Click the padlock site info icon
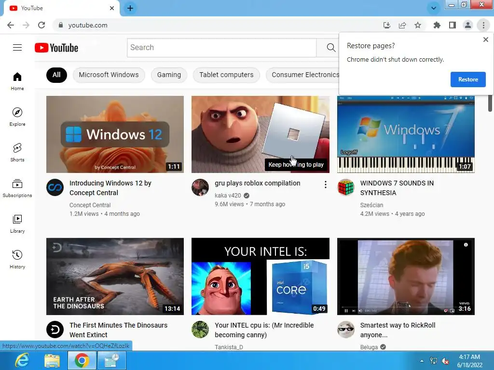This screenshot has width=494, height=370. pyautogui.click(x=61, y=25)
